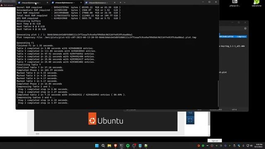Image resolution: width=265 pixels, height=149 pixels.
Task: Click the network icon in system tray
Action: (x=248, y=146)
